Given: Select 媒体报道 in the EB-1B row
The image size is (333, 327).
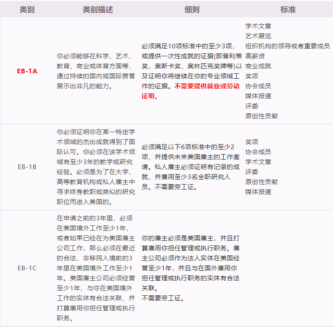Looking at the screenshot, I should click(258, 192).
